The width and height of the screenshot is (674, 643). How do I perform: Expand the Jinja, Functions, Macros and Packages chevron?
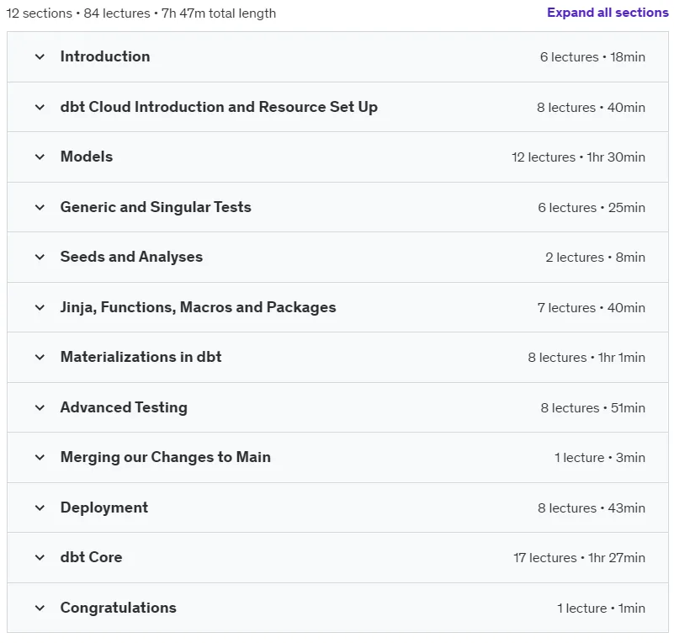pyautogui.click(x=40, y=307)
